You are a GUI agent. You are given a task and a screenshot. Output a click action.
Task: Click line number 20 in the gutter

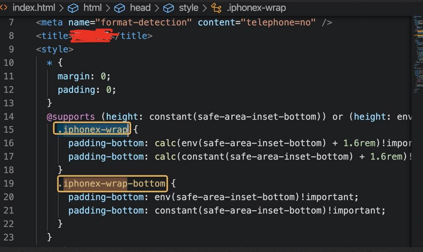[9, 197]
